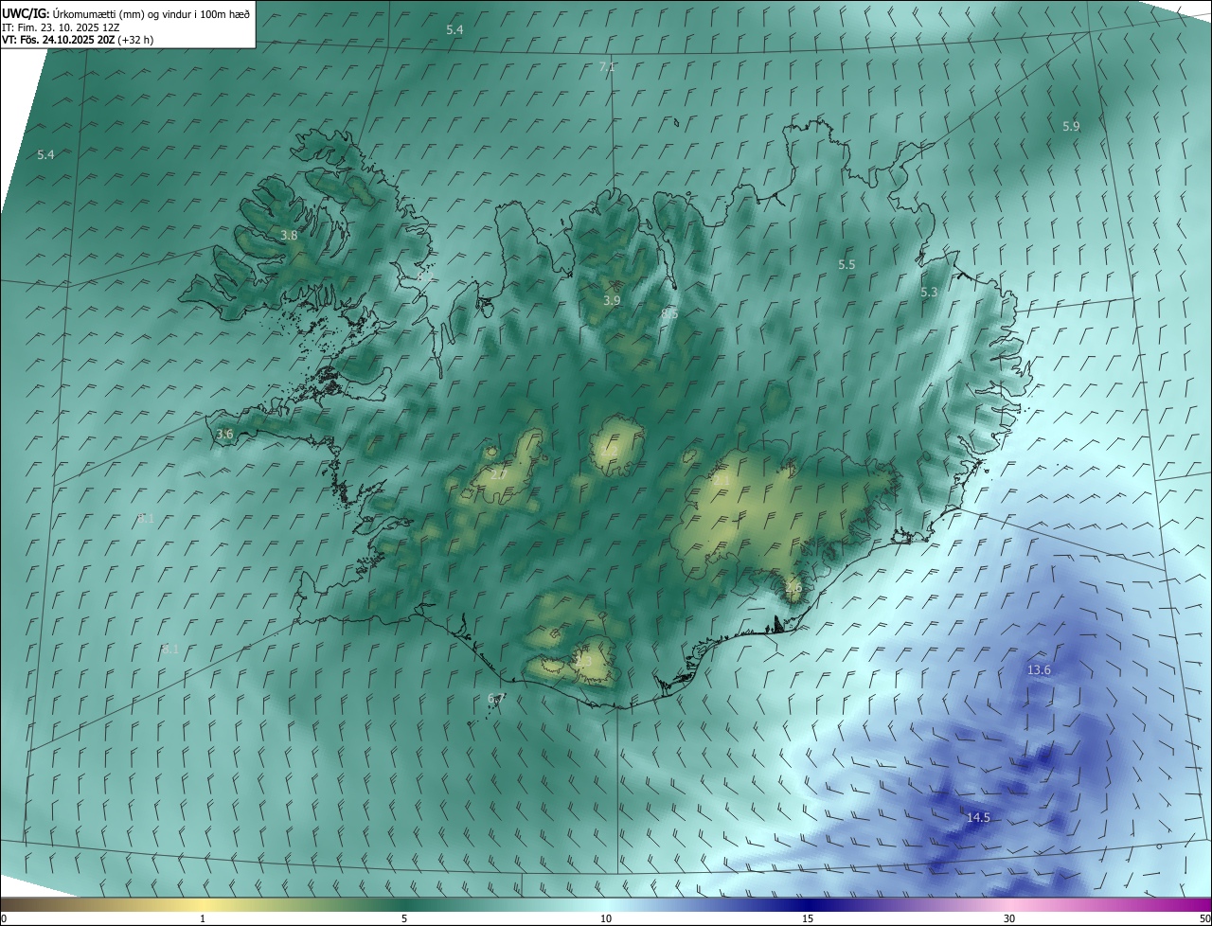Screen dimensions: 1212x926
Task: Click the 15 tick on the color scale
Action: pyautogui.click(x=808, y=919)
